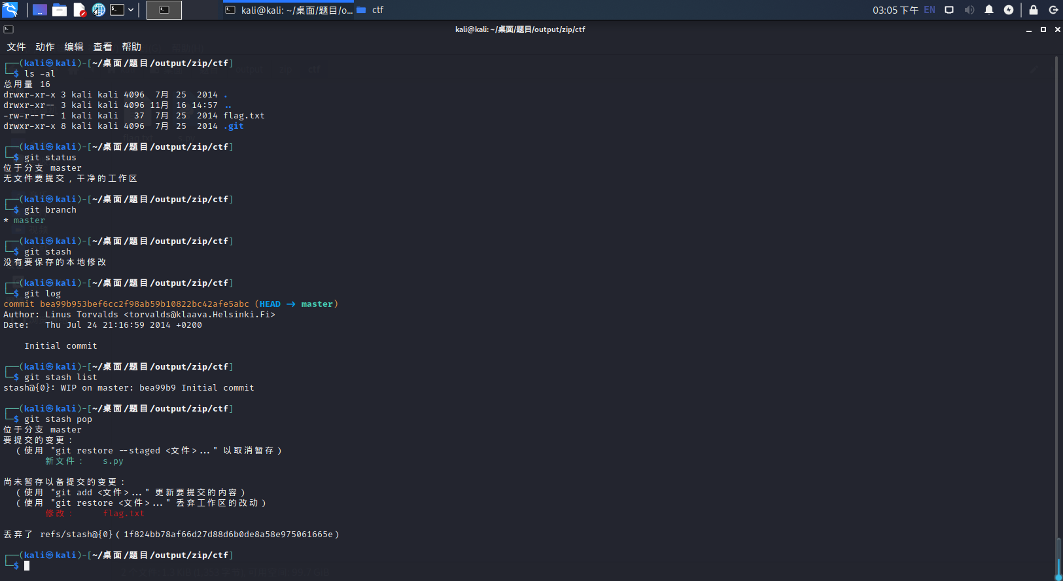This screenshot has height=581, width=1063.
Task: Launch the text editor from panel
Action: (x=79, y=10)
